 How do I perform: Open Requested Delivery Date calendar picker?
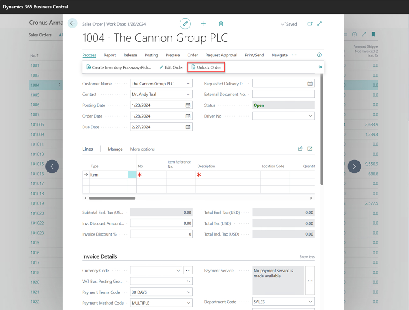[x=310, y=84]
